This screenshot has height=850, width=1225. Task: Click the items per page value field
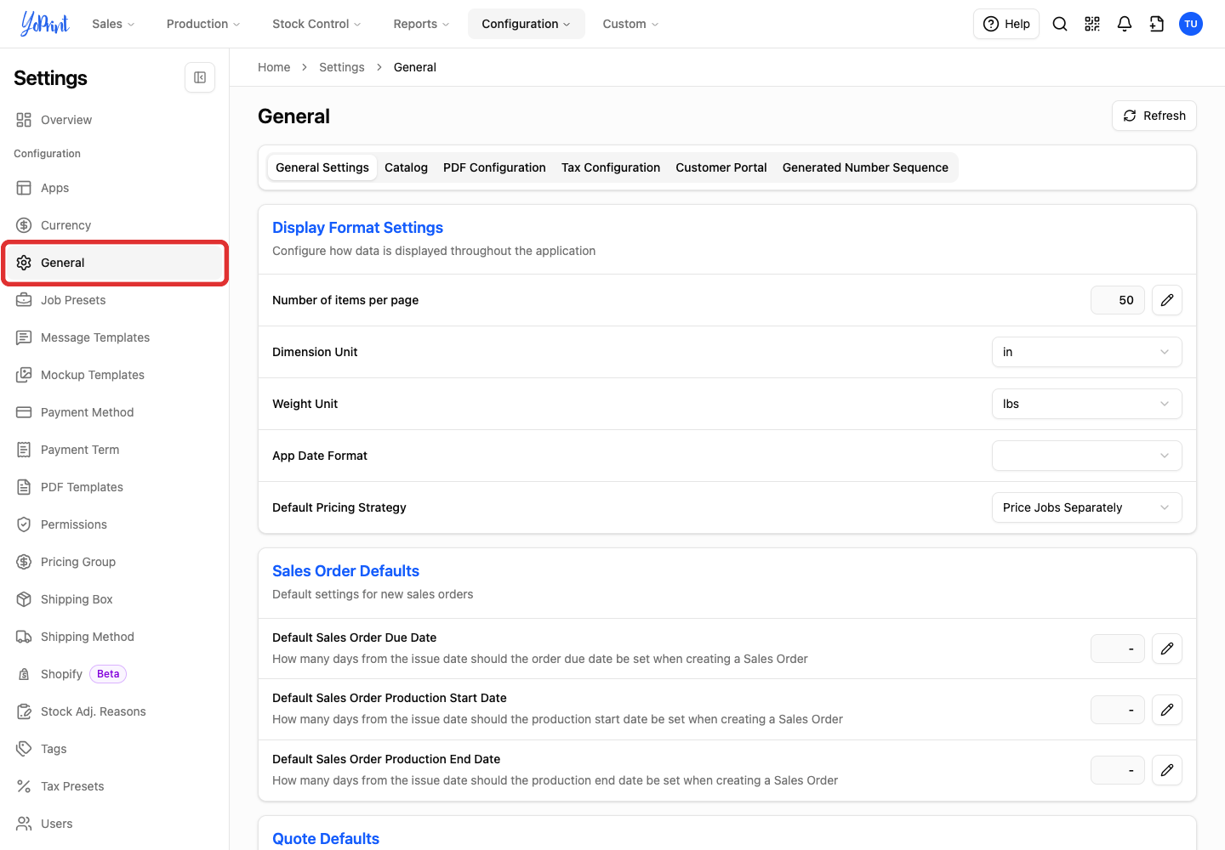pyautogui.click(x=1118, y=300)
